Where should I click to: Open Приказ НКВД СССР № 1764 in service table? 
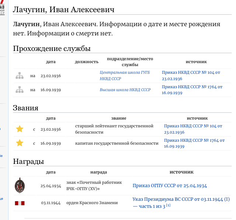192,90
